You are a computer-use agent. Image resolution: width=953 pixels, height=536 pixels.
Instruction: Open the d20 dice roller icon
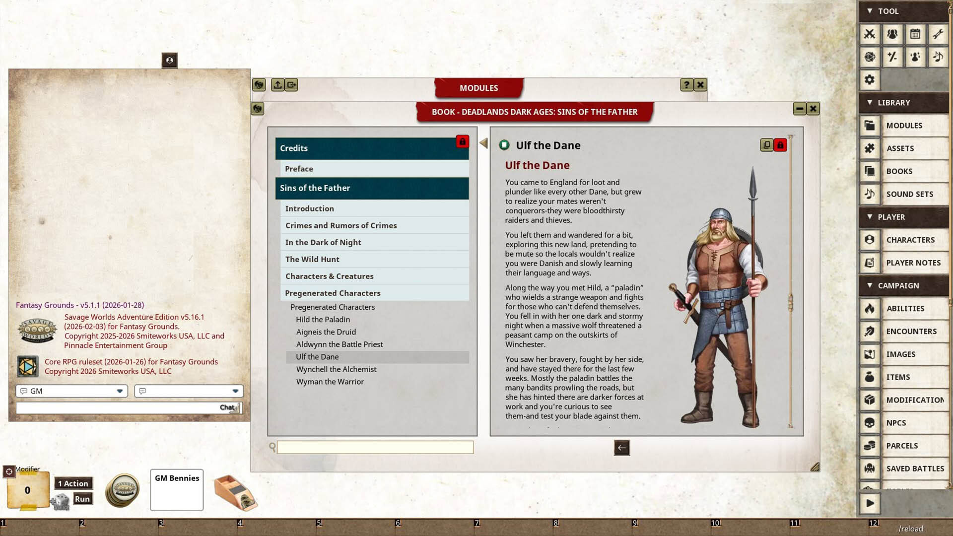(870, 57)
